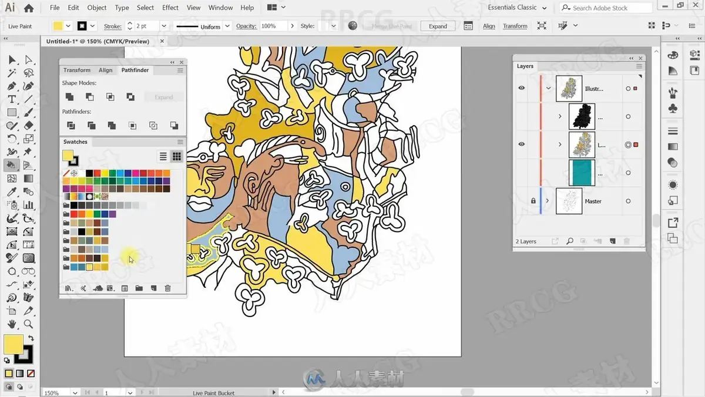The image size is (705, 397).
Task: Unlock the Master layer lock icon
Action: pyautogui.click(x=533, y=201)
